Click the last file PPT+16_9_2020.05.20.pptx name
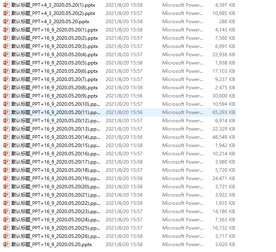 click(51, 245)
